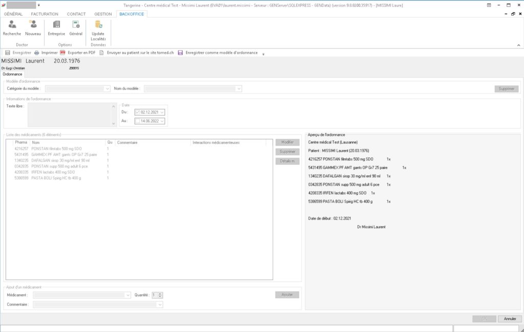
Task: Send prescription to patient on tomed.ch
Action: click(x=137, y=53)
